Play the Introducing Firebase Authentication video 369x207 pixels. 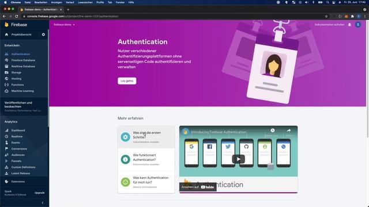238,159
